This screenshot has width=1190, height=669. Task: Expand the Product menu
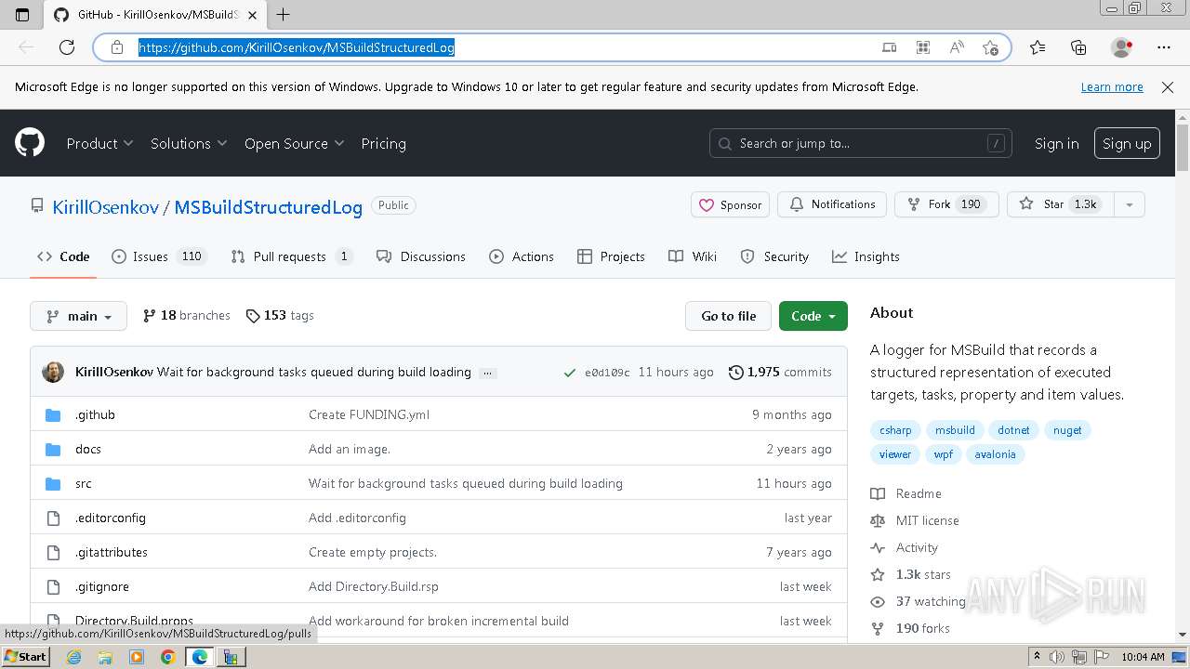(99, 143)
